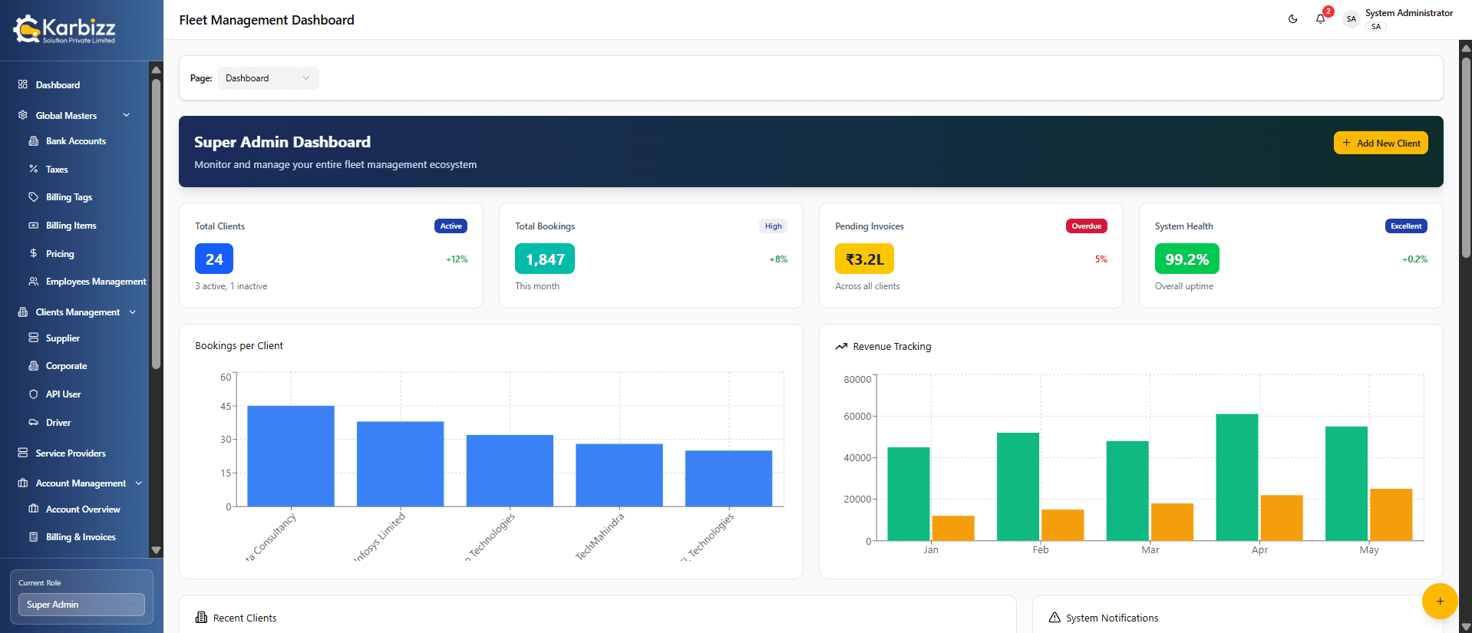Image resolution: width=1472 pixels, height=633 pixels.
Task: Click the Recent Clients building icon
Action: [x=201, y=618]
